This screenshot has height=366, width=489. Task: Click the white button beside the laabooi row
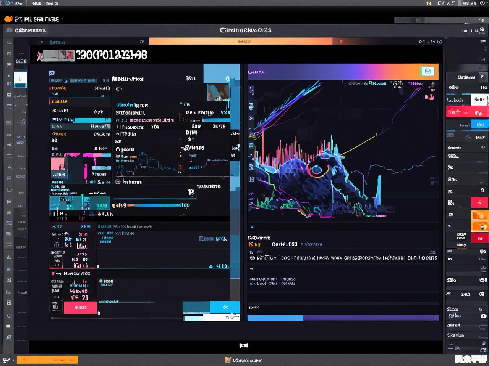click(479, 100)
